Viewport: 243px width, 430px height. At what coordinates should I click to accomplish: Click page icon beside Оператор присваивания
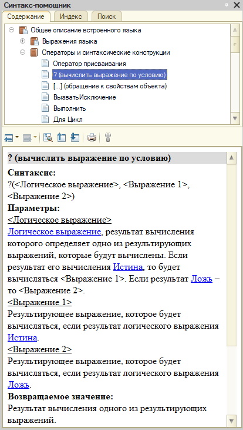tap(45, 64)
